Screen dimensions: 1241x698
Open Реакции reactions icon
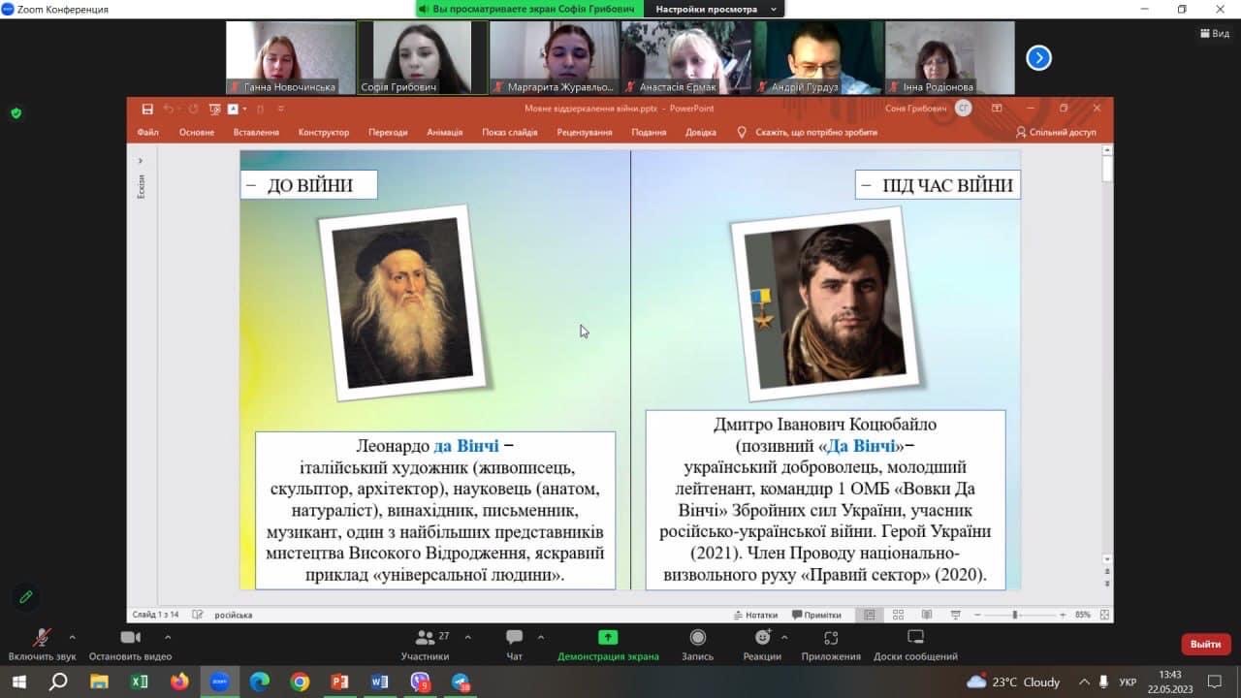coord(763,637)
